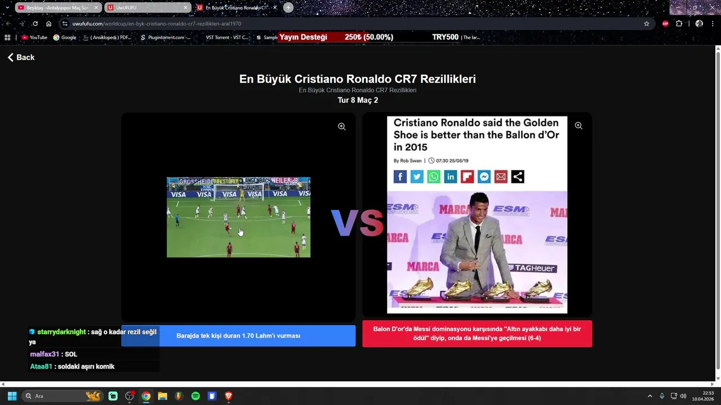721x405 pixels.
Task: Open the Plugintorrent.com bookmark
Action: (166, 38)
